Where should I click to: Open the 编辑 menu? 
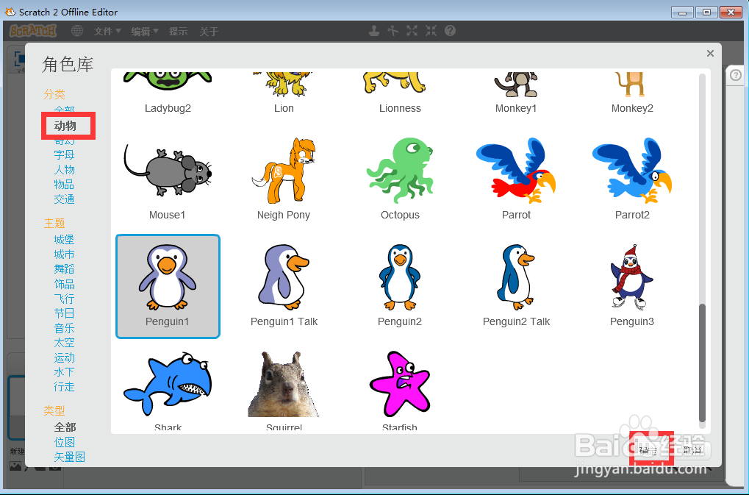[x=144, y=32]
